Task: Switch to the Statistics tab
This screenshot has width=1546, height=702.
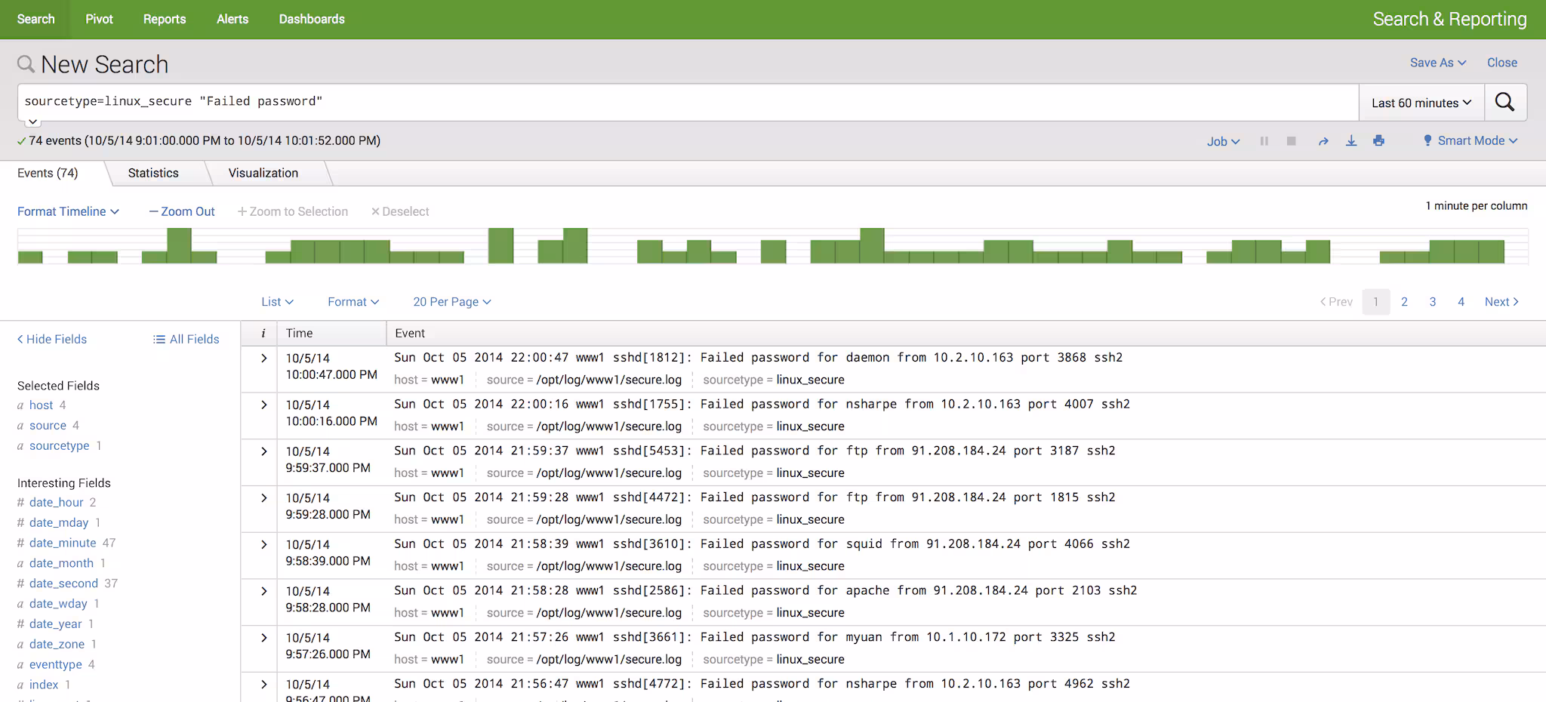Action: pyautogui.click(x=153, y=173)
